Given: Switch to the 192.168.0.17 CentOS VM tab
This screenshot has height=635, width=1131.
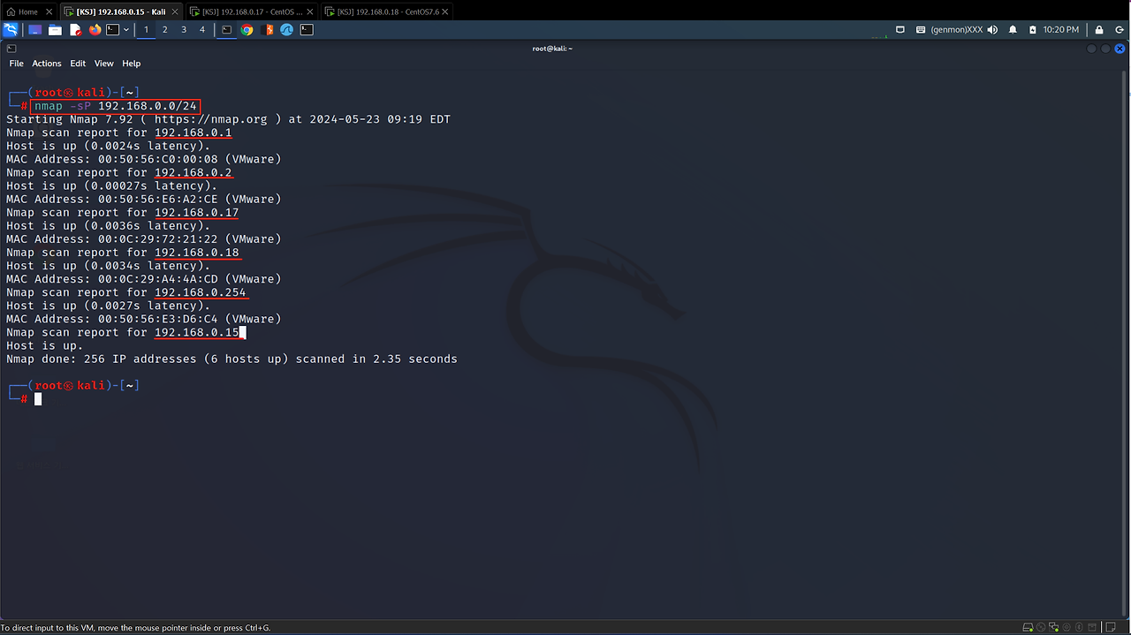Looking at the screenshot, I should click(x=250, y=11).
